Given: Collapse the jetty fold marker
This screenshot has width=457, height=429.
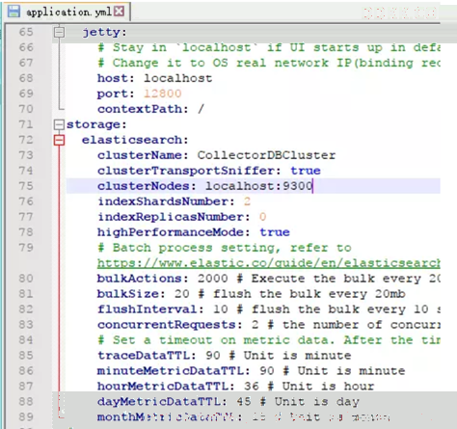Looking at the screenshot, I should coord(59,32).
